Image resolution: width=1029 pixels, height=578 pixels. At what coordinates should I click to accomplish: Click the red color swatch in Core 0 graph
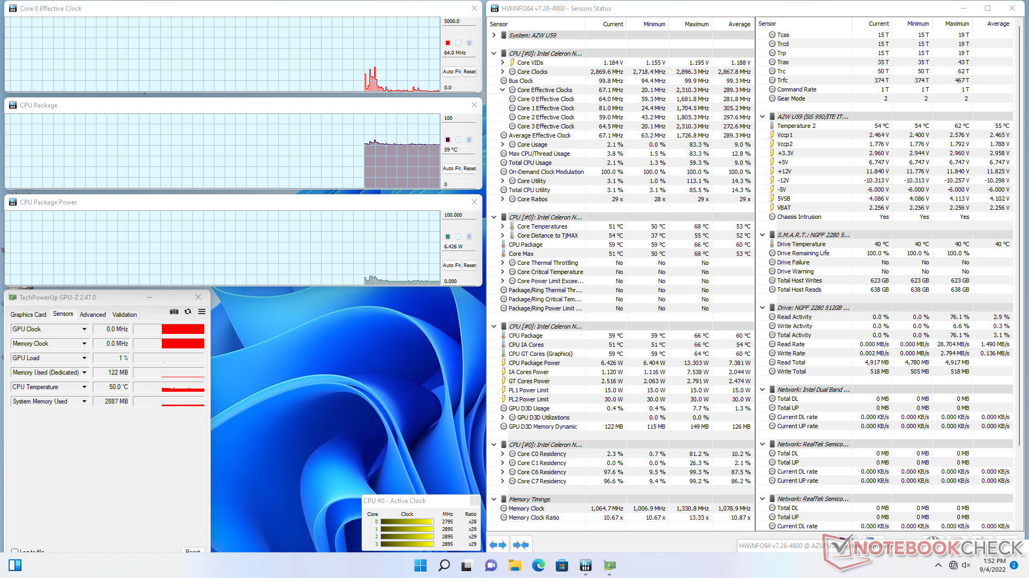[x=448, y=43]
